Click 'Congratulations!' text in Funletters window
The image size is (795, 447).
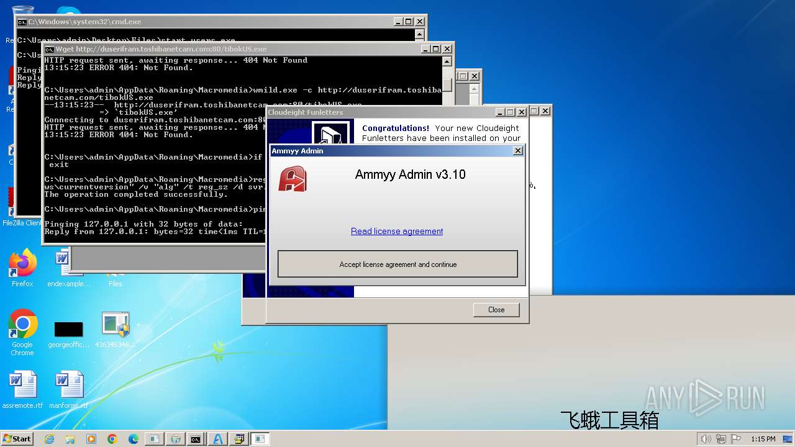click(396, 128)
